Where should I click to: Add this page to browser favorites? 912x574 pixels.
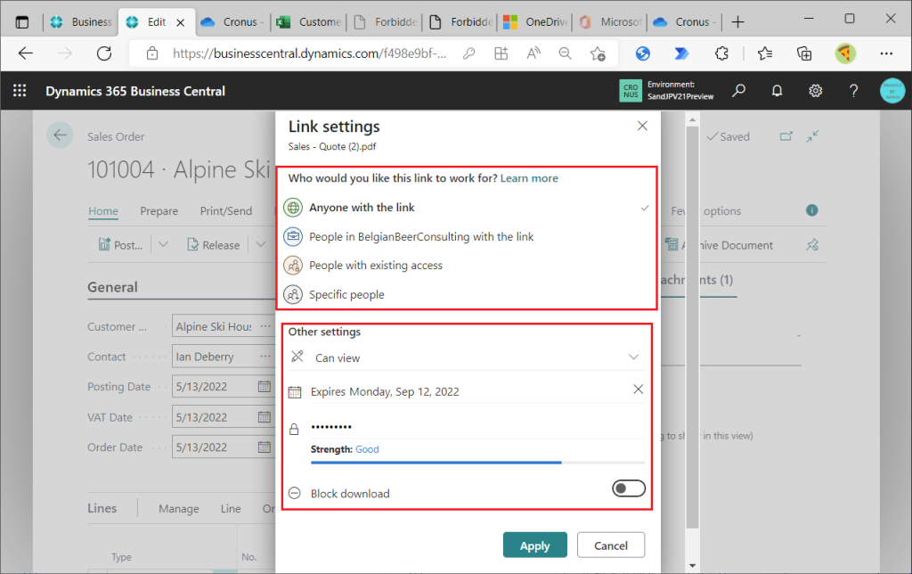[598, 53]
